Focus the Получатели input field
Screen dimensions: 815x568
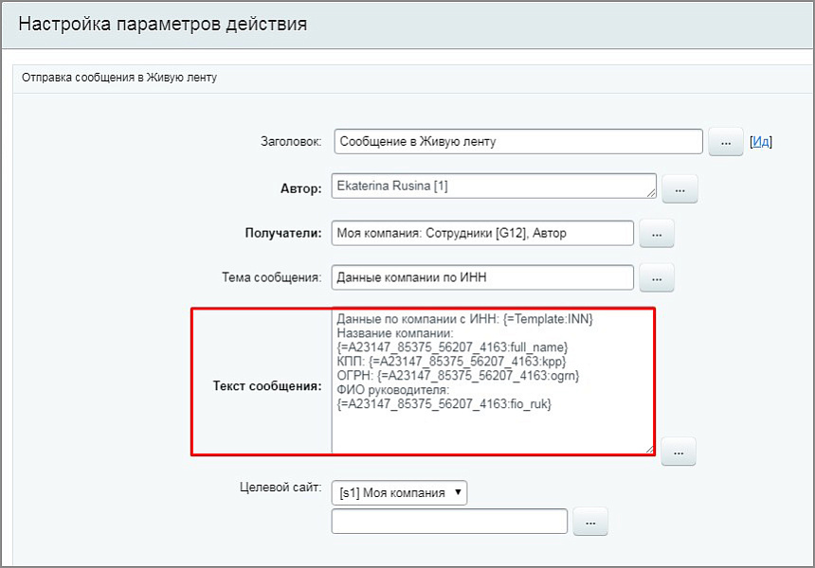[x=482, y=233]
